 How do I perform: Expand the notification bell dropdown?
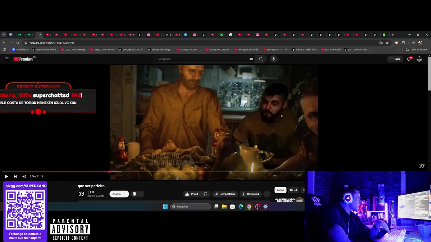pos(137,194)
